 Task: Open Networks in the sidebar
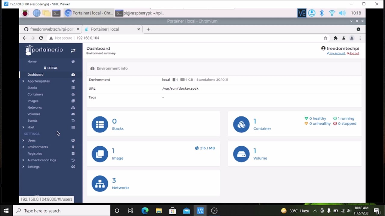35,108
